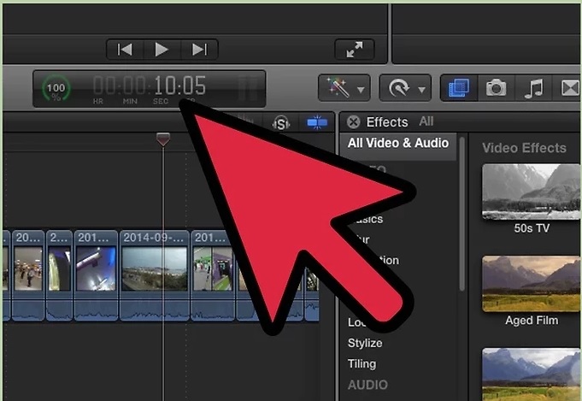Choose the 50s TV effect thumbnail
This screenshot has height=401, width=582.
point(531,192)
